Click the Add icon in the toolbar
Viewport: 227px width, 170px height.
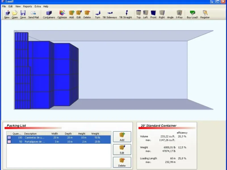(72, 14)
